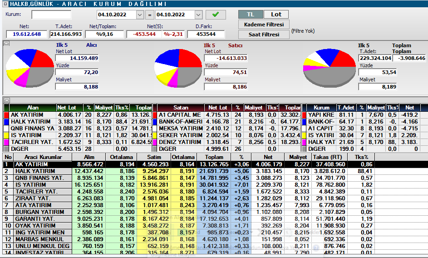This screenshot has height=258, width=428.
Task: Sort by Net column in bottom table
Action: 268,157
